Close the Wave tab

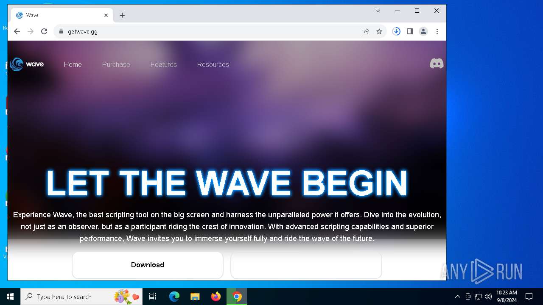(x=106, y=15)
